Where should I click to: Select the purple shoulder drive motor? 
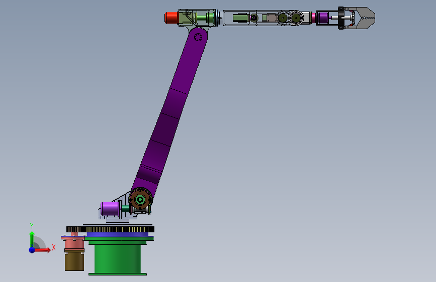[110, 209]
